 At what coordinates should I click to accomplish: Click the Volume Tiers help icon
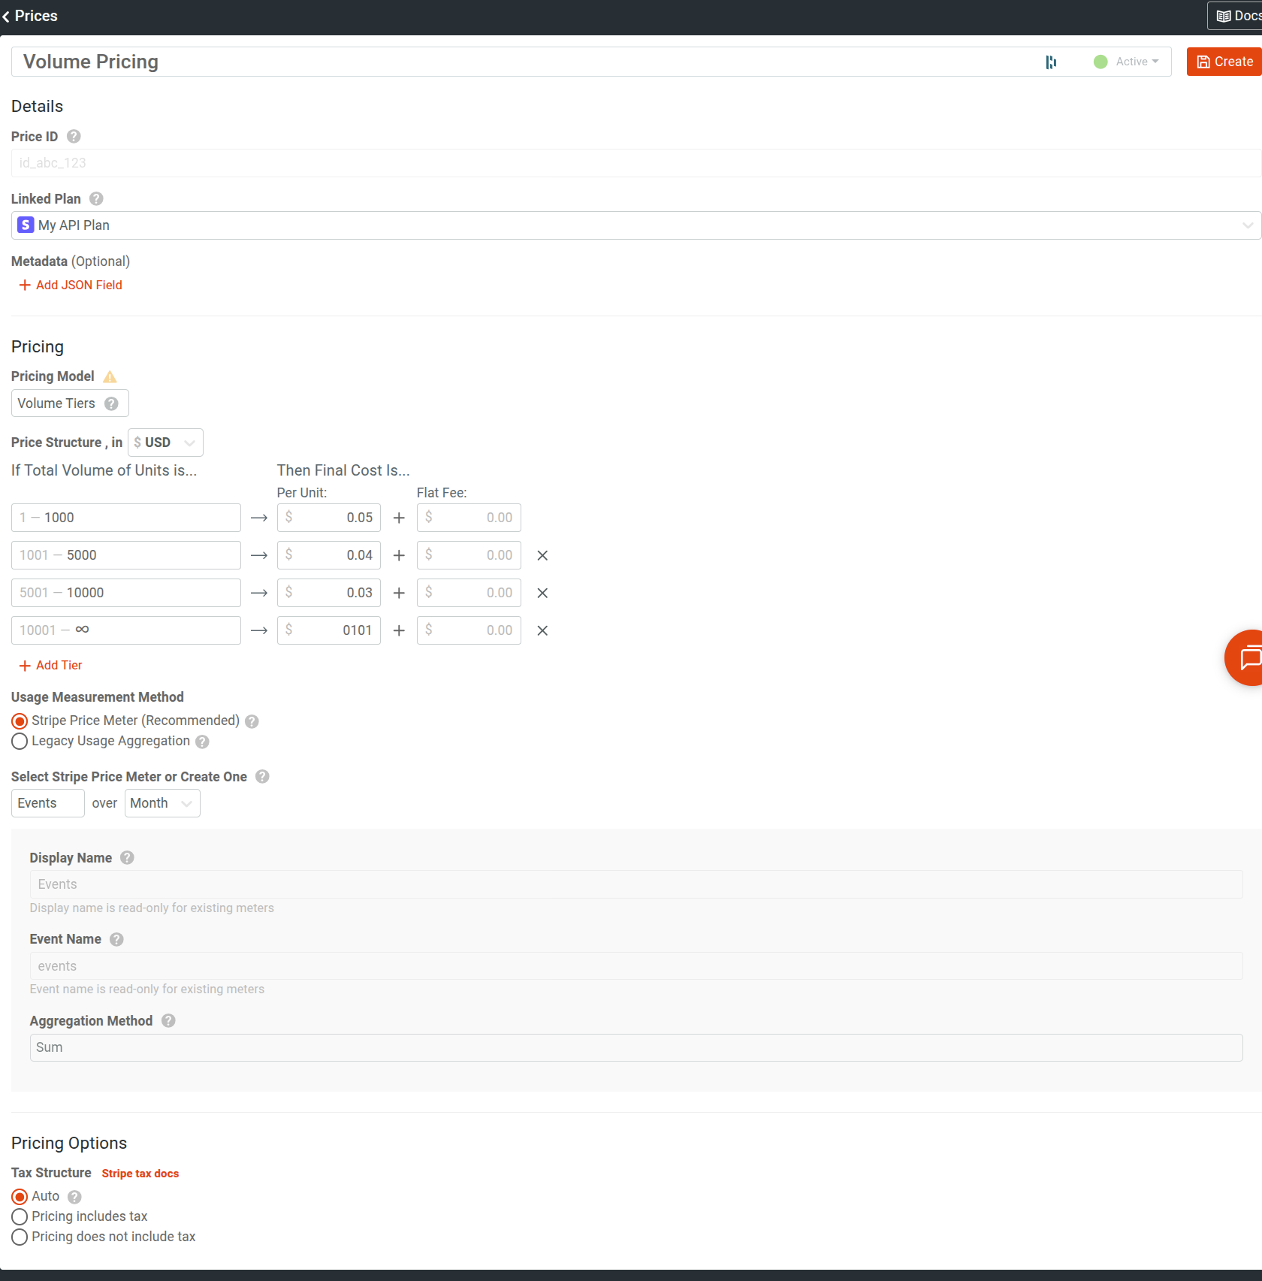[113, 403]
